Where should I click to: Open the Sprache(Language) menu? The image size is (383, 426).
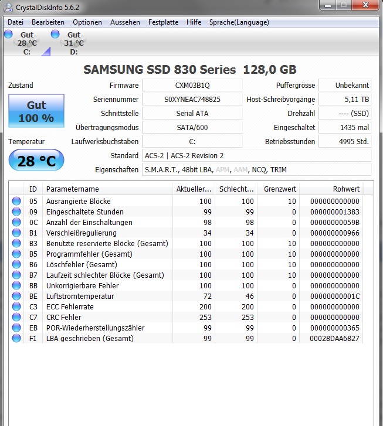click(x=239, y=22)
